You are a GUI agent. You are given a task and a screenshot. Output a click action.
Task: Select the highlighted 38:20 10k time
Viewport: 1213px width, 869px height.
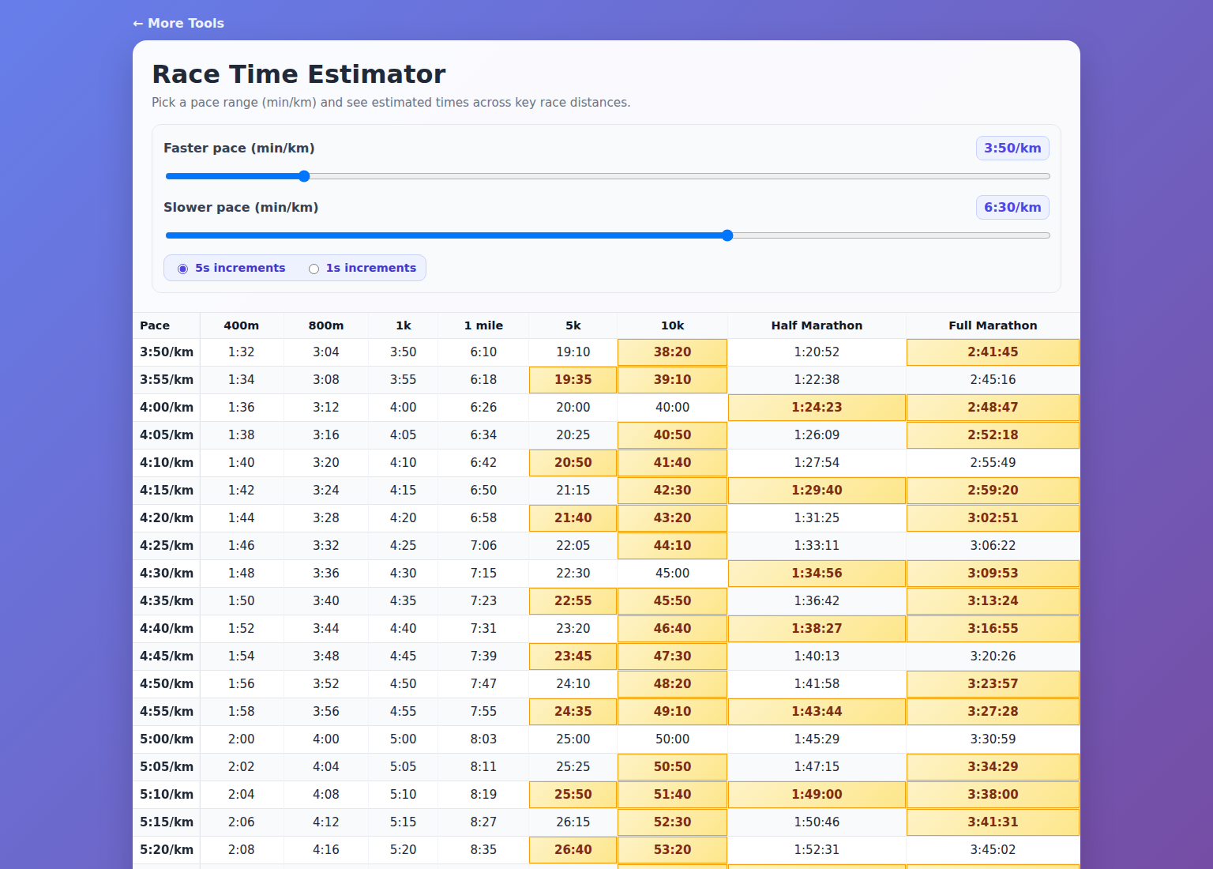point(672,352)
